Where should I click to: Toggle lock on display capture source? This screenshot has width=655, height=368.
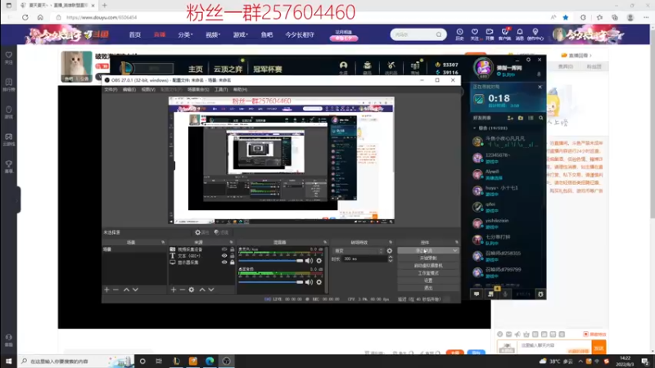tap(233, 263)
